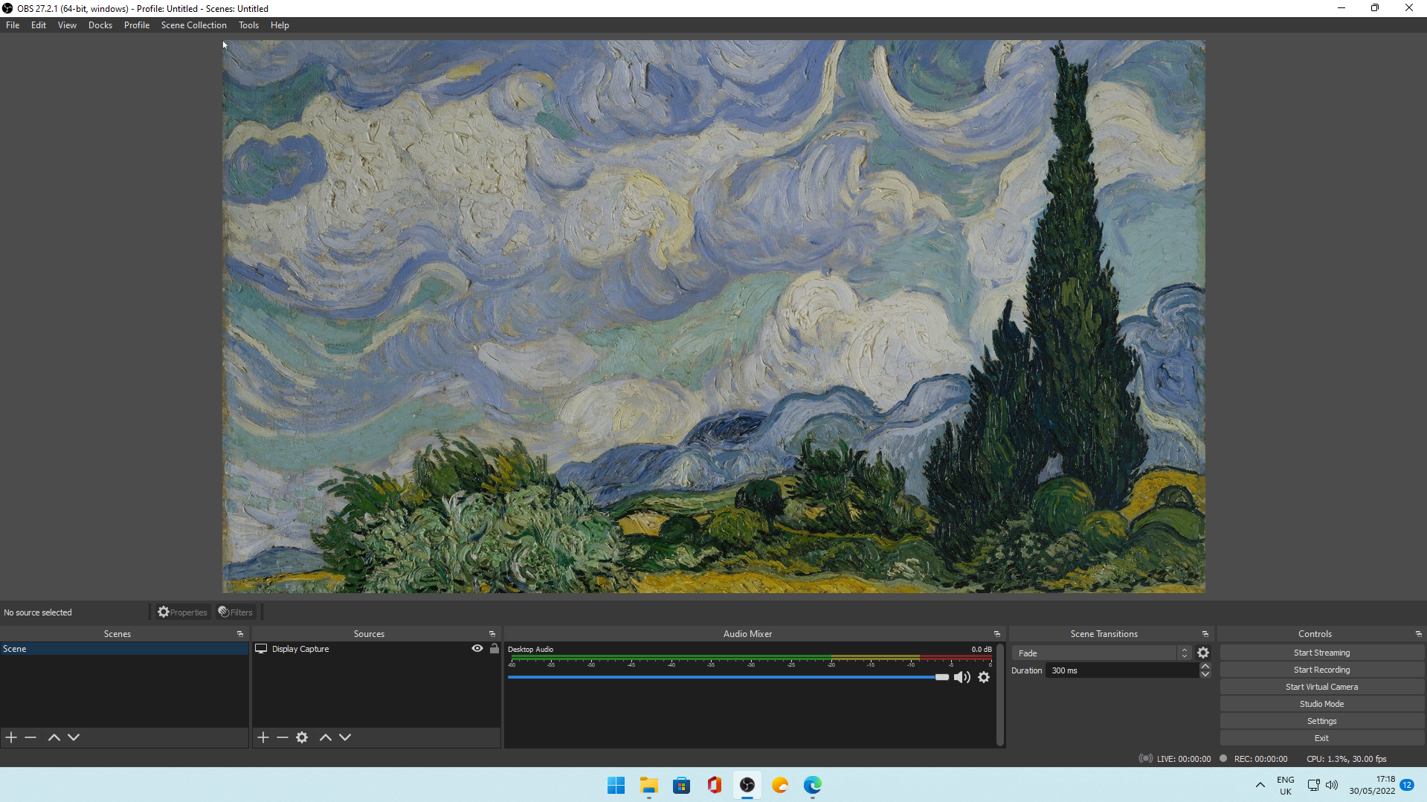Image resolution: width=1427 pixels, height=802 pixels.
Task: Move scene down arrow in Scenes panel
Action: pyautogui.click(x=74, y=737)
